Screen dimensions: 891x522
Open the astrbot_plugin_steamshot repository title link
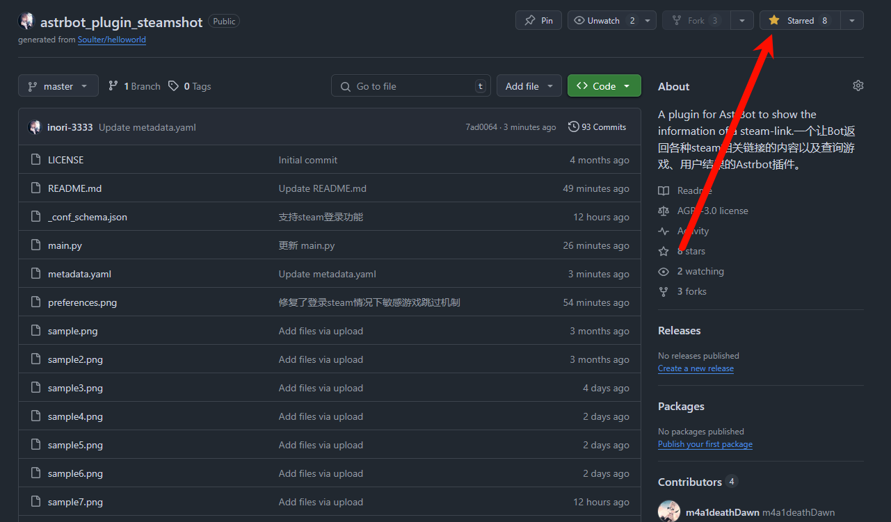[x=121, y=22]
